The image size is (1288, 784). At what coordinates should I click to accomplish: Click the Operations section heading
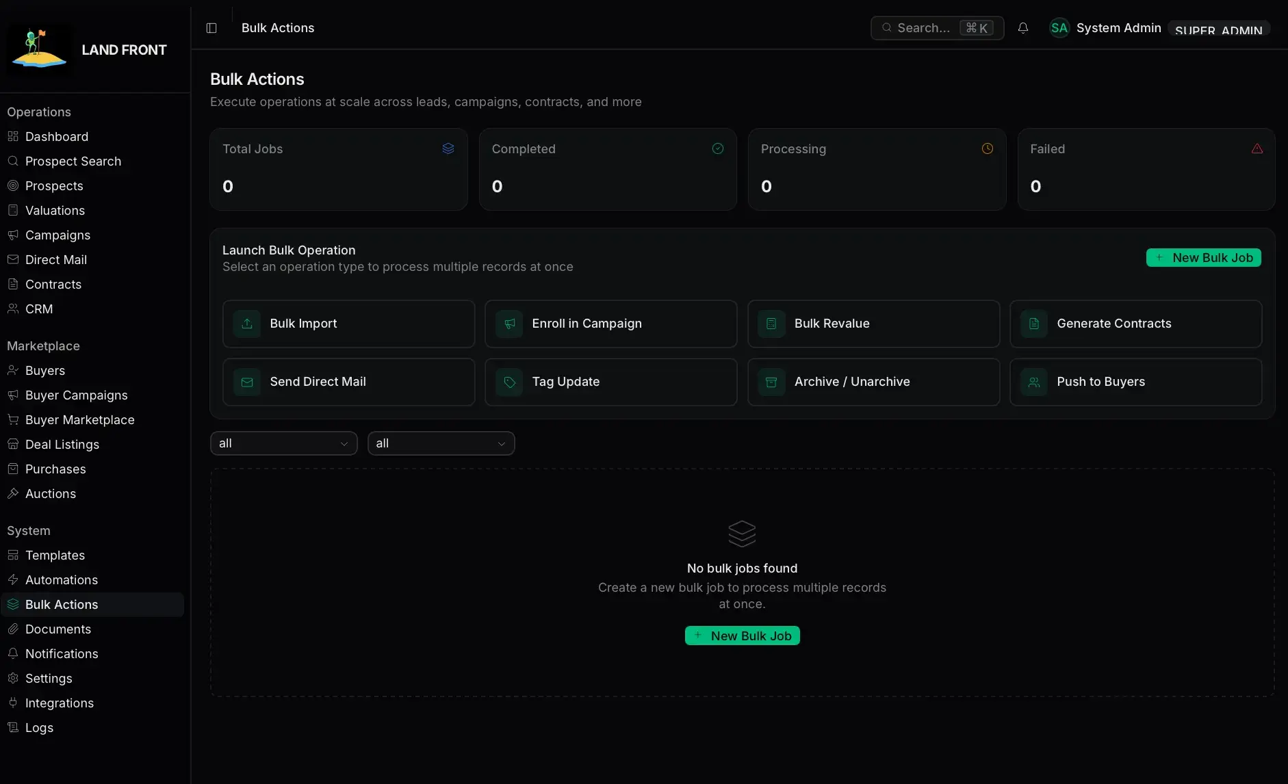(39, 112)
